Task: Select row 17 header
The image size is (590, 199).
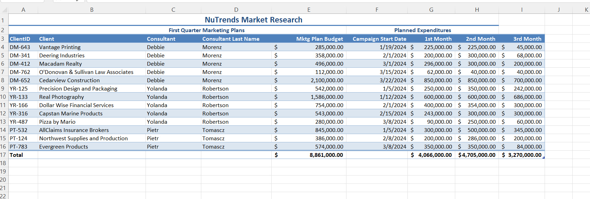Action: tap(3, 155)
